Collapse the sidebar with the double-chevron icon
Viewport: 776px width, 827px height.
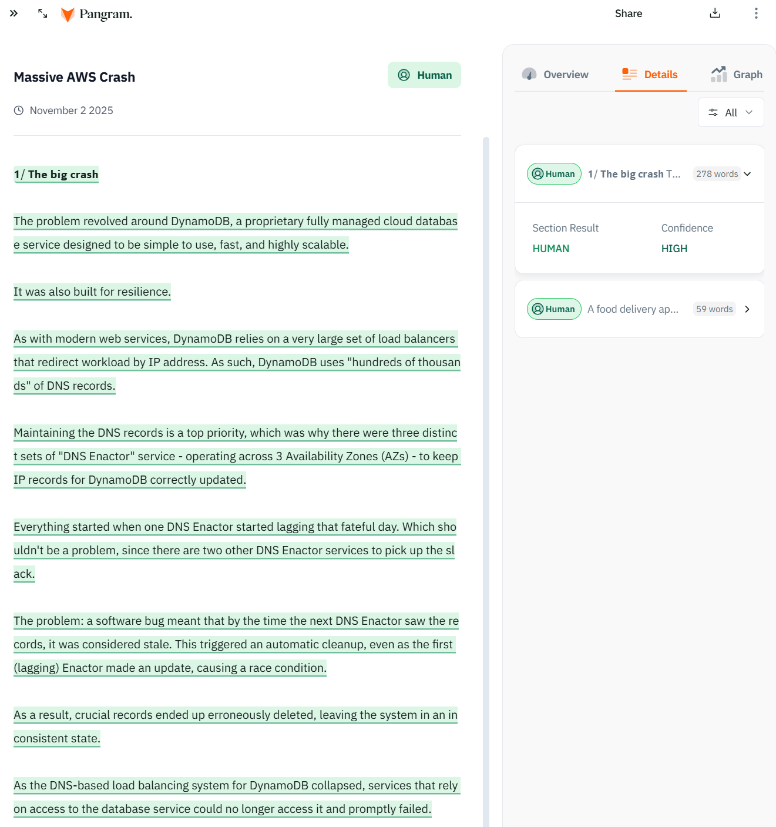(13, 13)
